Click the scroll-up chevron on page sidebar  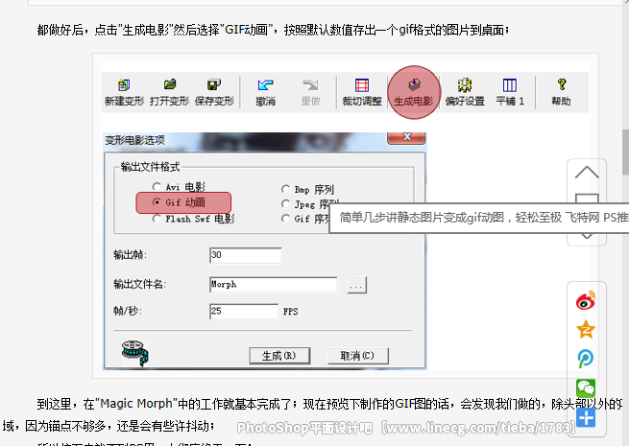click(x=587, y=173)
